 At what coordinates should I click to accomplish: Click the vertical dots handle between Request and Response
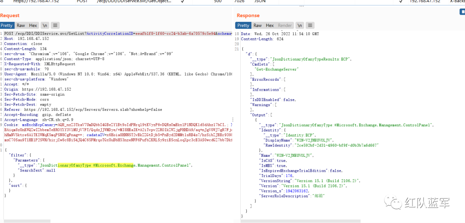(233, 119)
